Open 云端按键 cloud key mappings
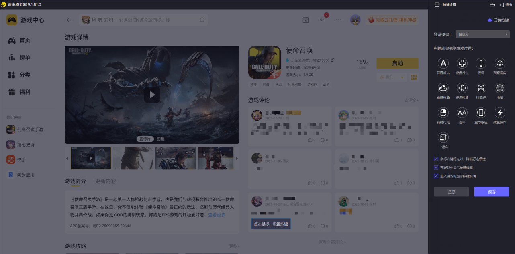515x254 pixels. (498, 20)
